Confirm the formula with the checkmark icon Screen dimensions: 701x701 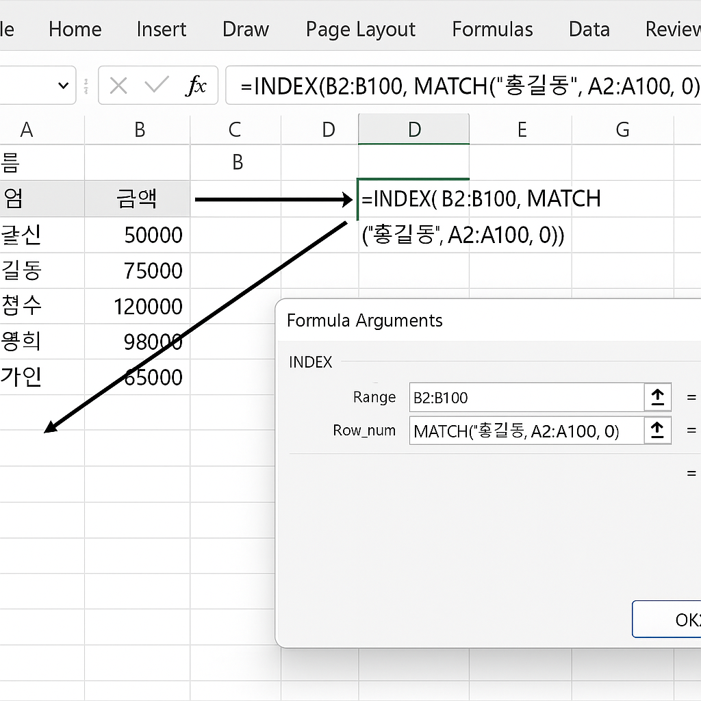pos(156,85)
